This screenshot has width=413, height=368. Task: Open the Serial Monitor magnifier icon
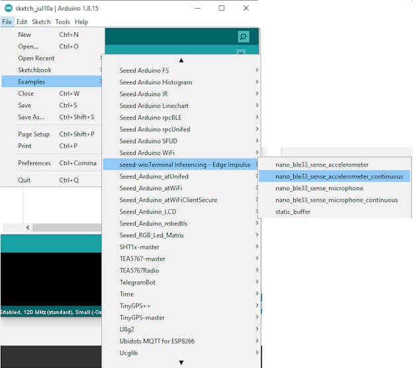coord(244,37)
